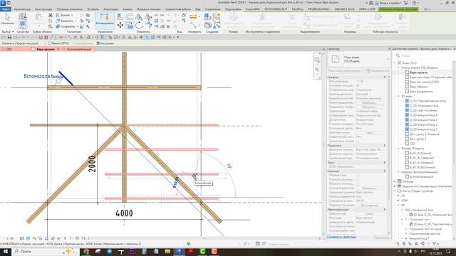
Task: Select the Offset tool
Action: coord(130,16)
